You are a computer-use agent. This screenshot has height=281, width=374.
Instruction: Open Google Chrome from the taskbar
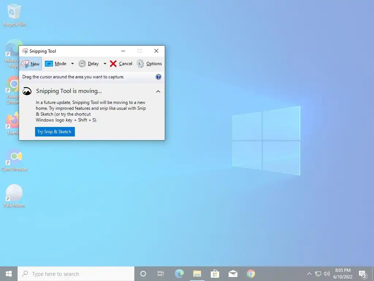click(251, 274)
